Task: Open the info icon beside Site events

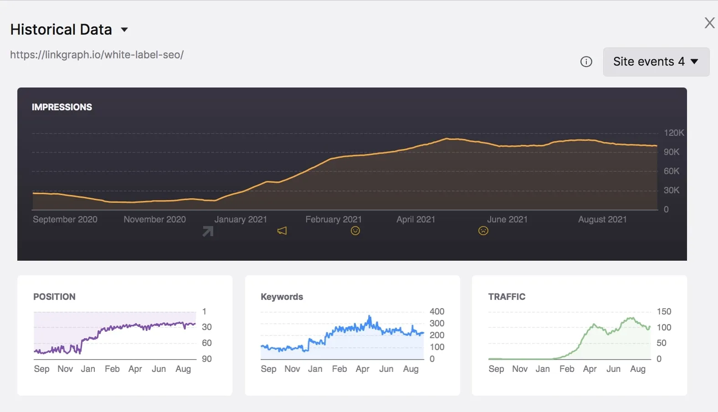Action: (x=586, y=62)
